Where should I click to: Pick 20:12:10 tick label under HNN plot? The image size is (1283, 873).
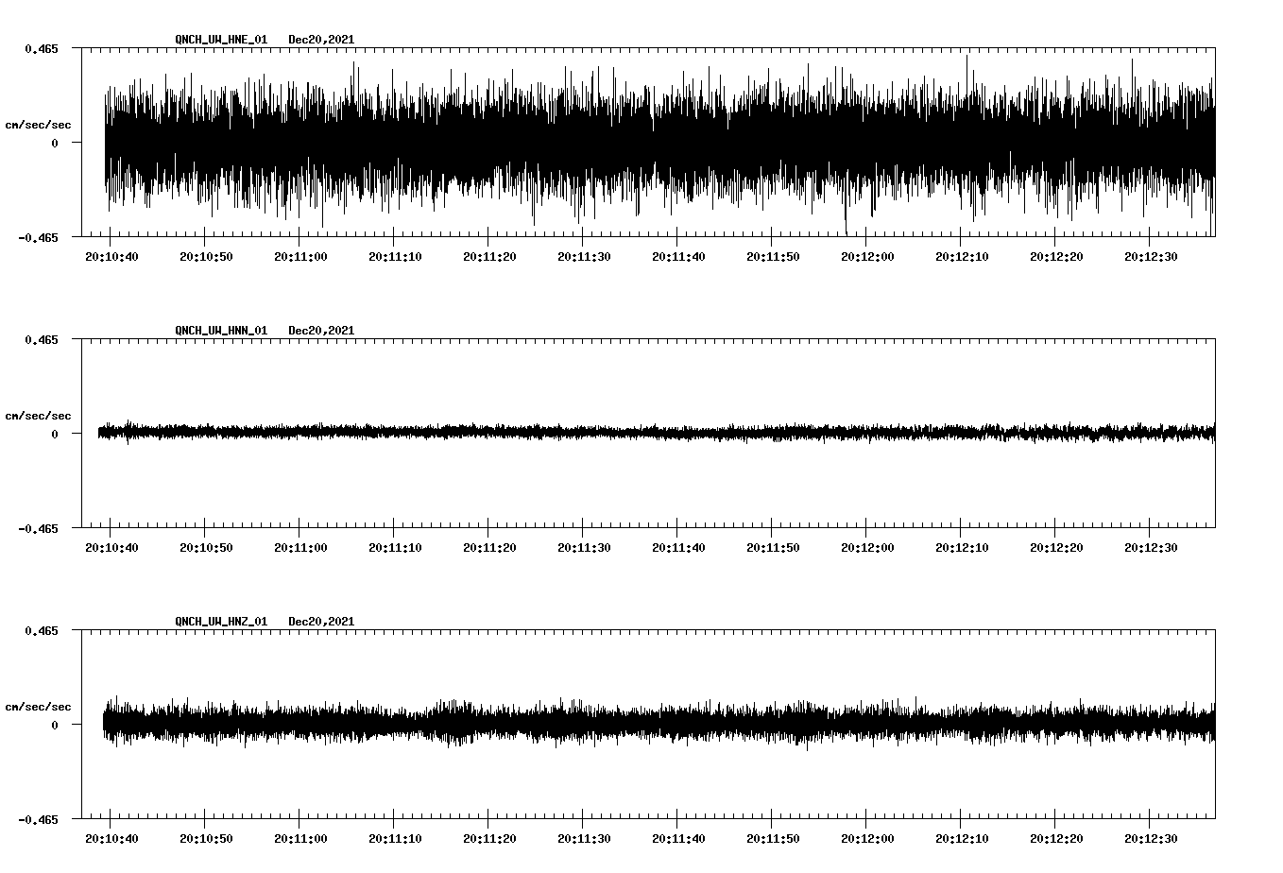pos(962,548)
